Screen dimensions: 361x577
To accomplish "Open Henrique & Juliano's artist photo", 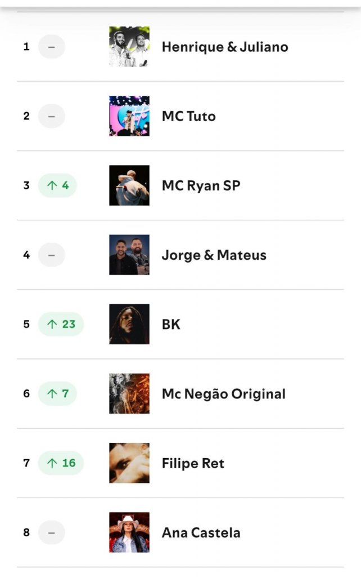I will (129, 47).
